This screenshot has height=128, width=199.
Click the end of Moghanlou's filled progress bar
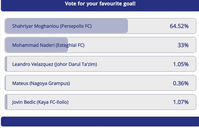point(126,26)
